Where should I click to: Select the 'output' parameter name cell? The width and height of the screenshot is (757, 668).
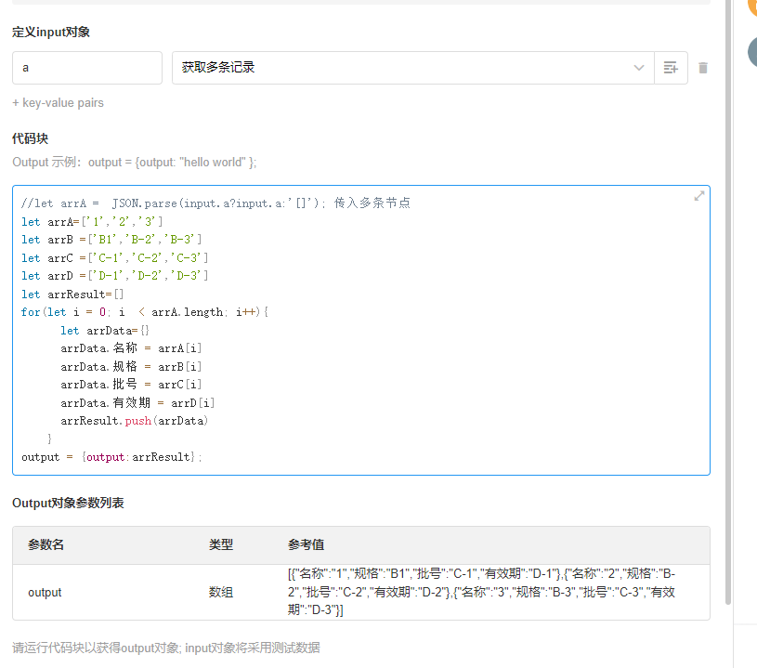point(45,592)
